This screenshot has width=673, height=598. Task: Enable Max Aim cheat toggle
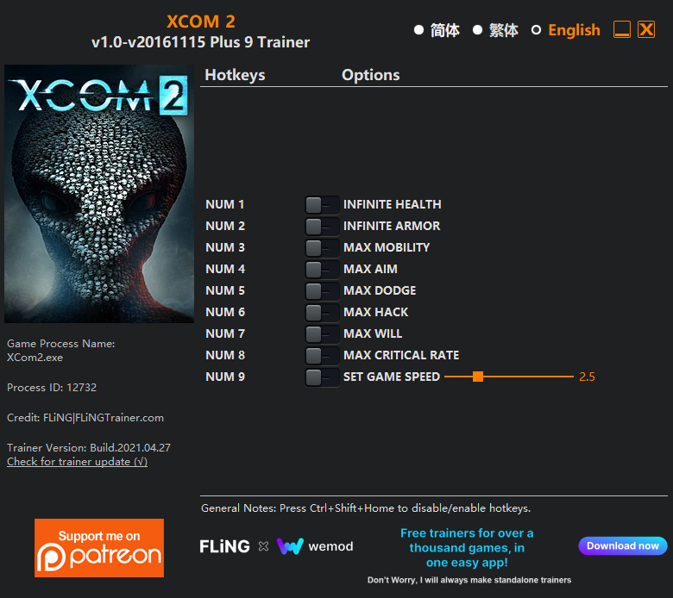point(322,269)
